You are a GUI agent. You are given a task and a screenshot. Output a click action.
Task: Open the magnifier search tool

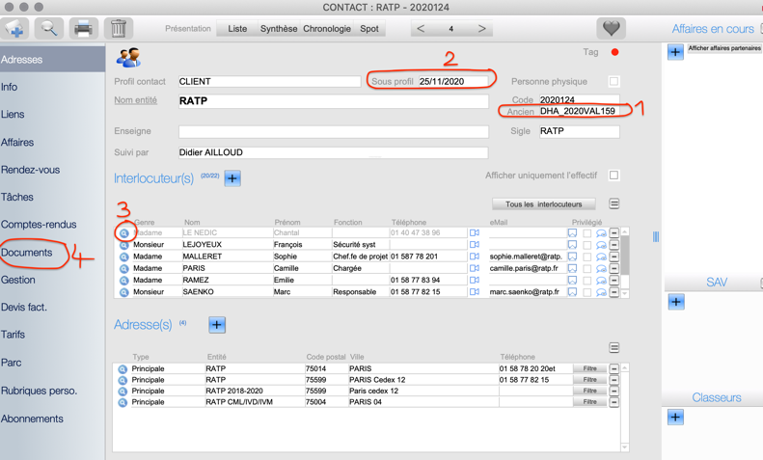pyautogui.click(x=49, y=29)
